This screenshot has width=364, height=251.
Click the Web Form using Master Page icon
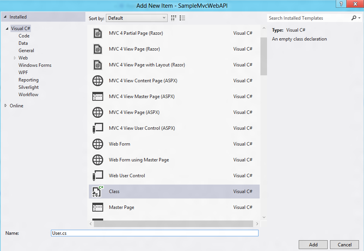click(98, 160)
